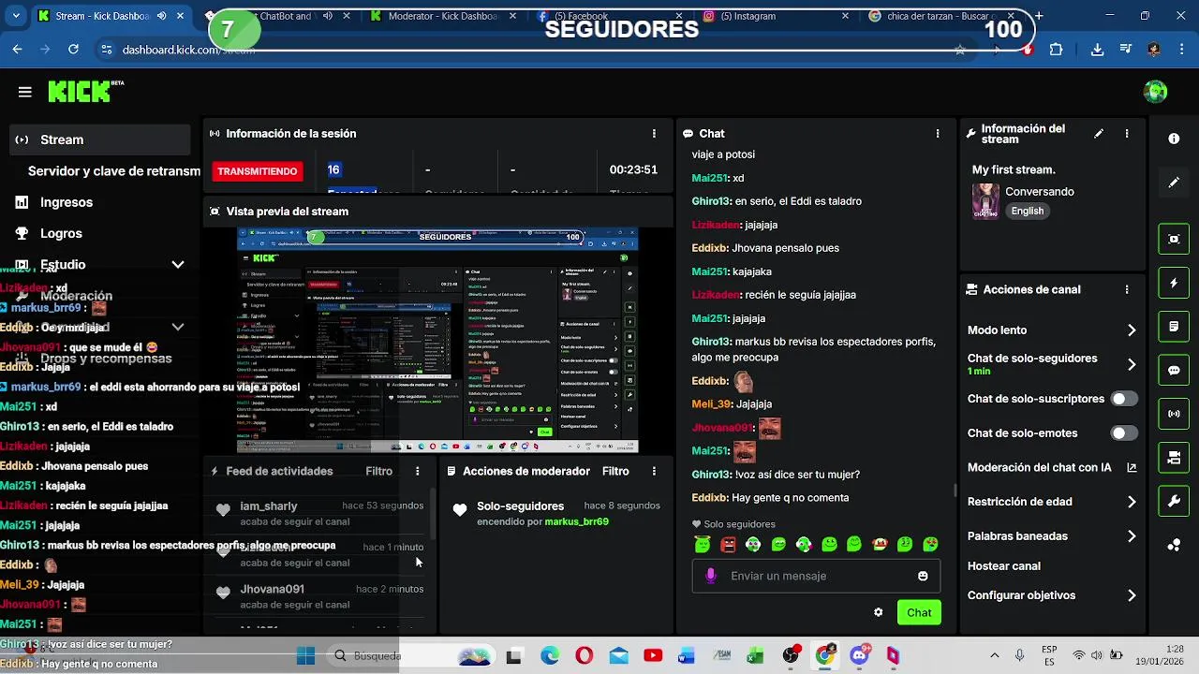1199x674 pixels.
Task: Open chat settings gear next to the Chat button
Action: coord(878,612)
